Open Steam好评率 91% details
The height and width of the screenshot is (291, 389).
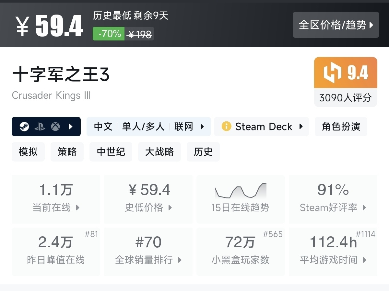[333, 199]
